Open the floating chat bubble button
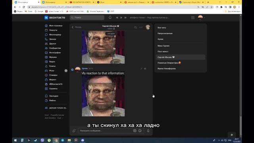254x143 pixels. coord(232,135)
